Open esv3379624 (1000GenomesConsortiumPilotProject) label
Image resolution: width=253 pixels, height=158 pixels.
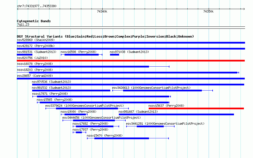click(84, 106)
